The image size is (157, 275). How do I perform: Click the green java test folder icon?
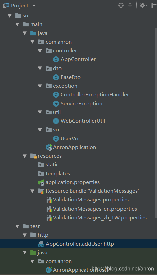33,253
